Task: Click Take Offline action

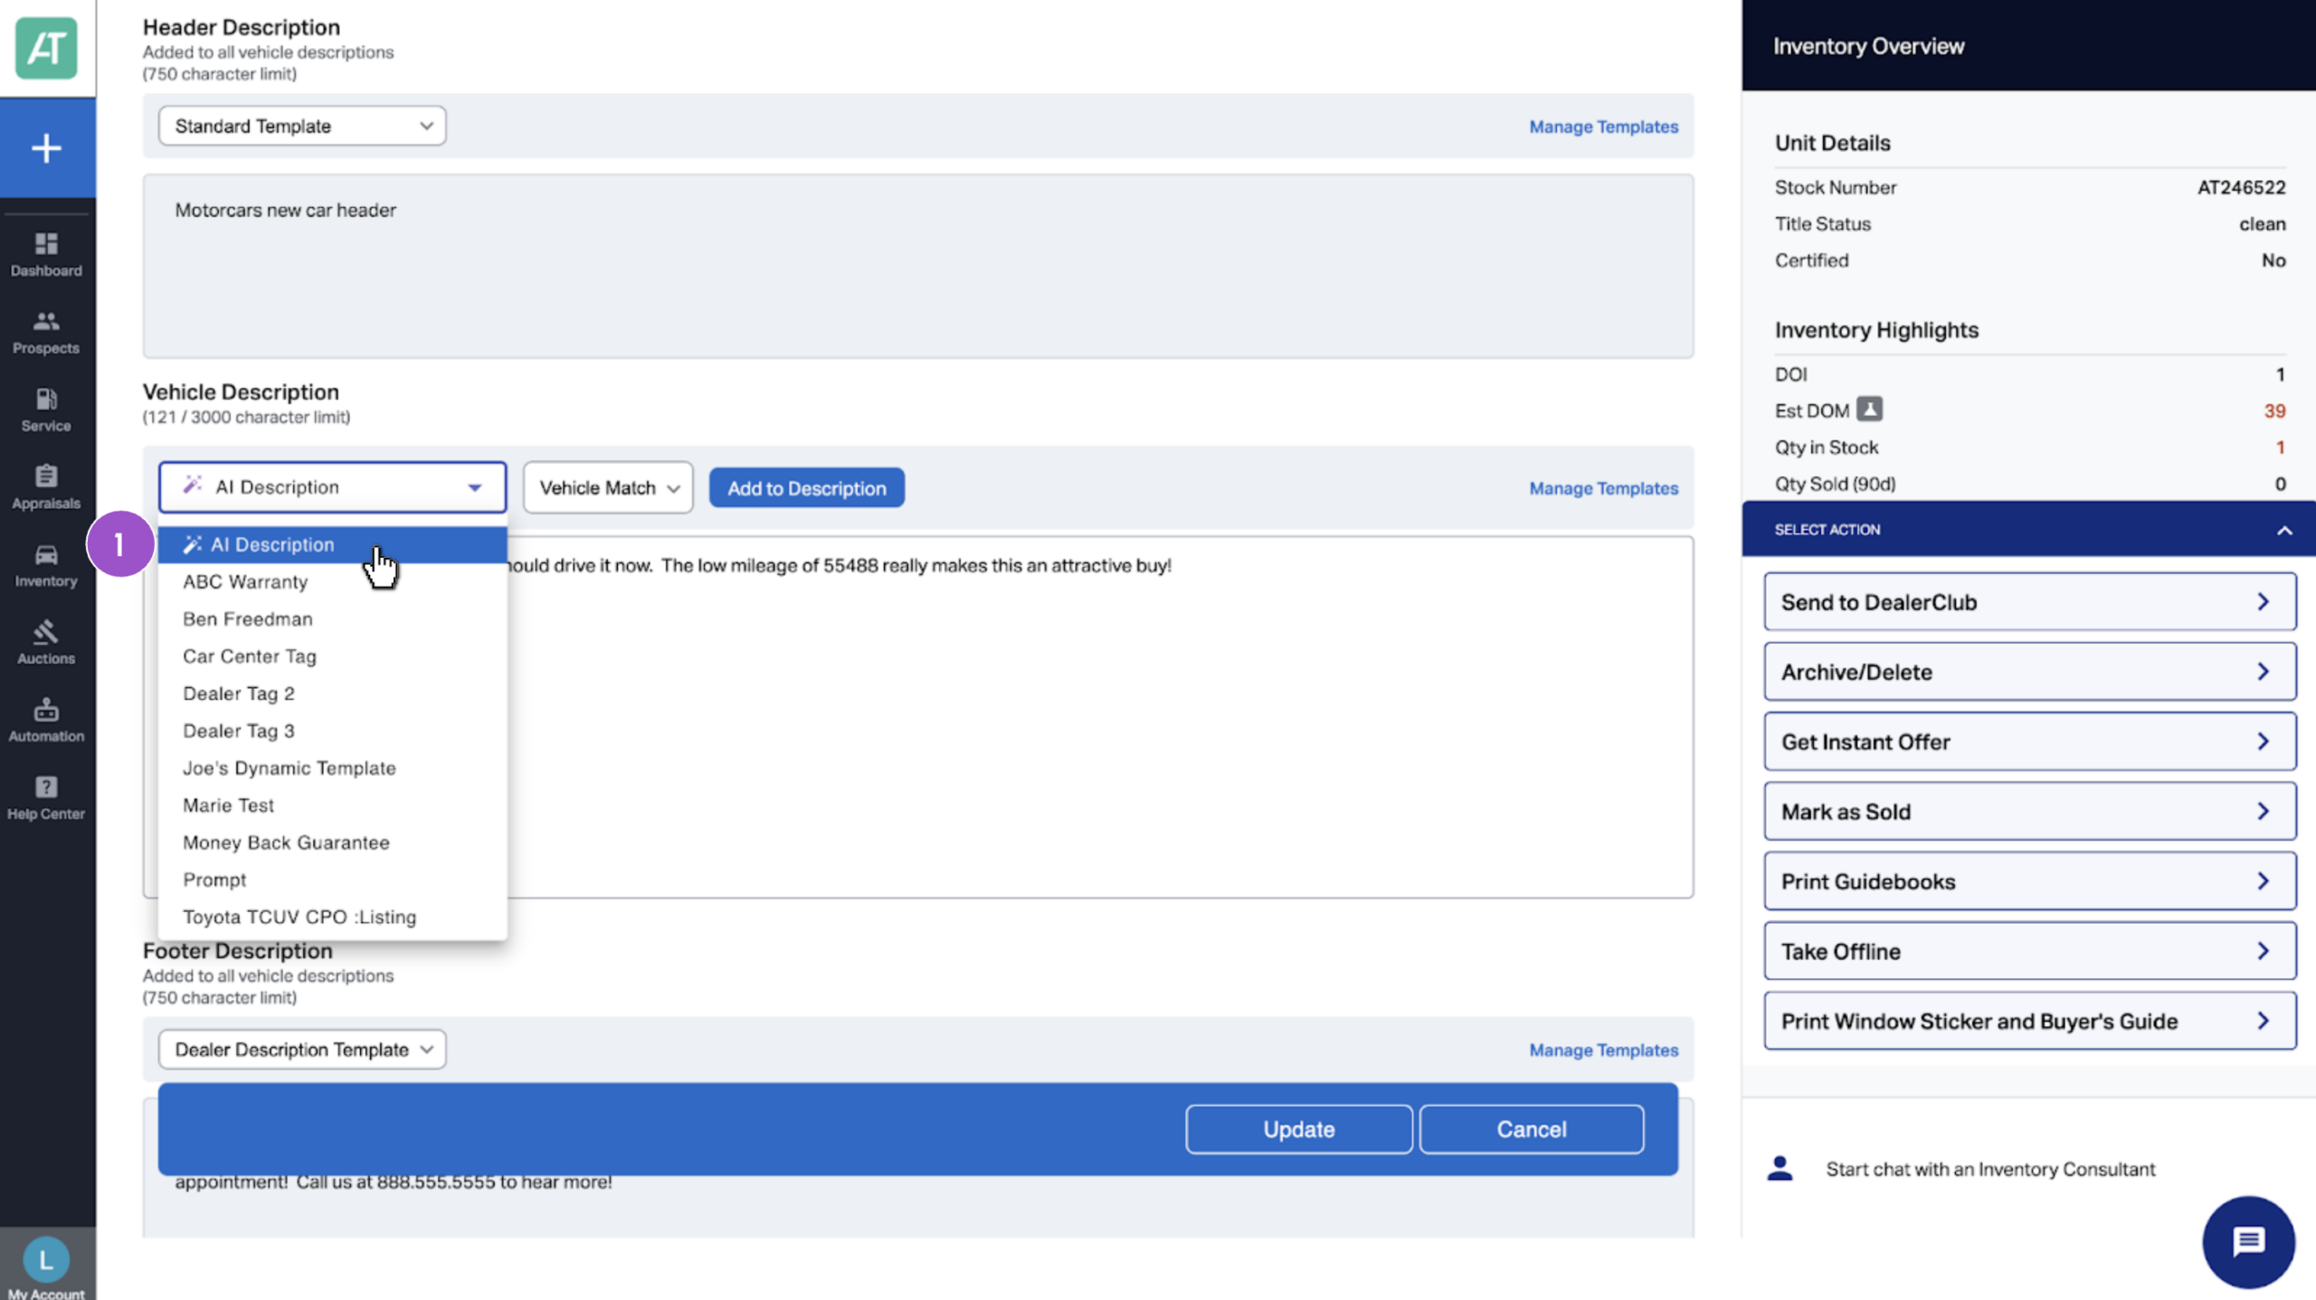Action: (x=2029, y=951)
